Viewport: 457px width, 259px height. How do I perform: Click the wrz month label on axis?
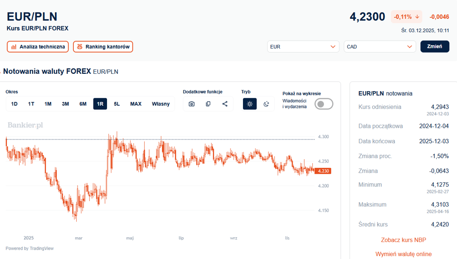[233, 238]
